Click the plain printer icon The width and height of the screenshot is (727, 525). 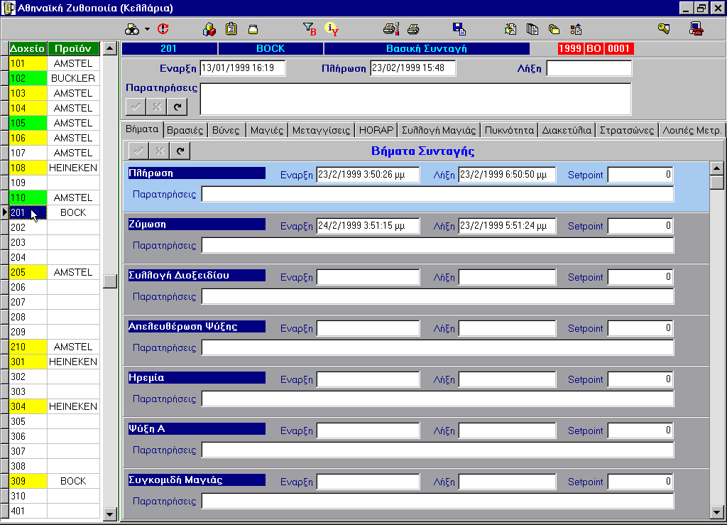click(413, 29)
